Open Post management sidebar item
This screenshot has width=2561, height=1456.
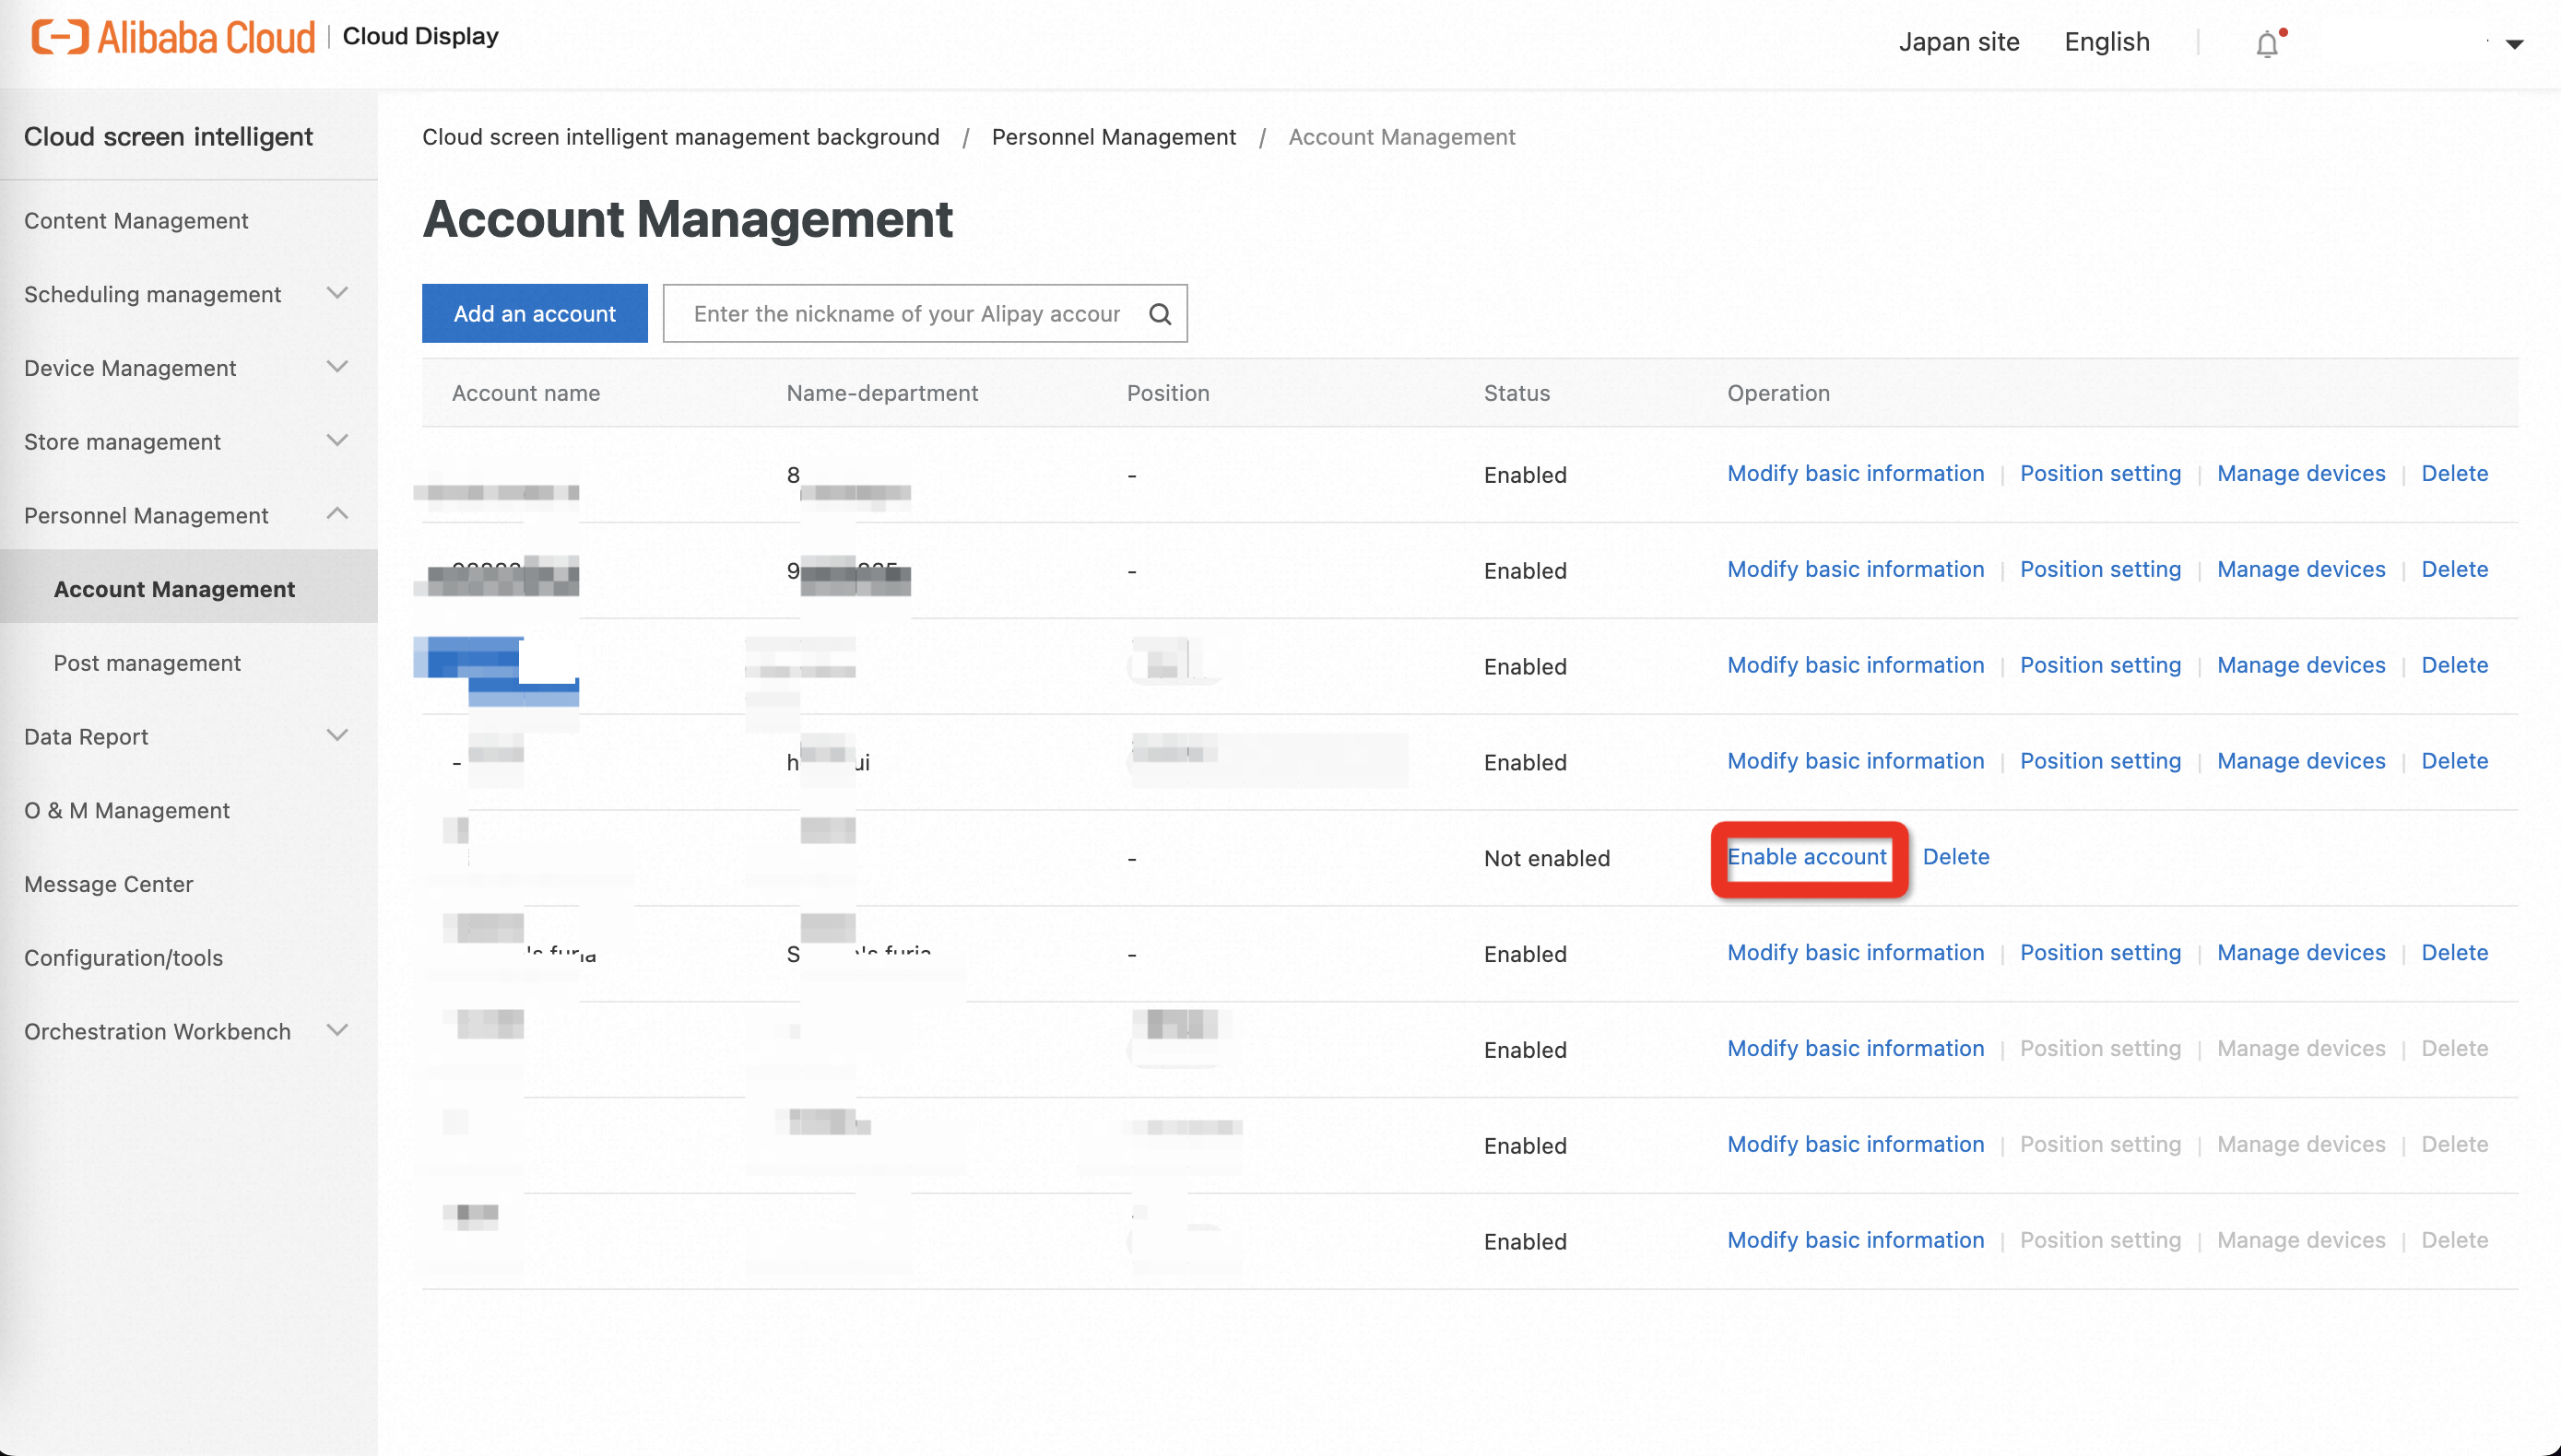click(148, 663)
